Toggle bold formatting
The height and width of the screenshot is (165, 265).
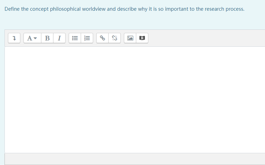[x=47, y=38]
